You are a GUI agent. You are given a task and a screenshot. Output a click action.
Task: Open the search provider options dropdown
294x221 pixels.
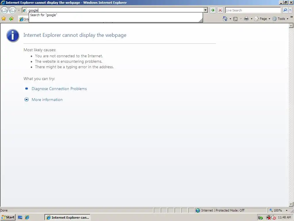290,10
